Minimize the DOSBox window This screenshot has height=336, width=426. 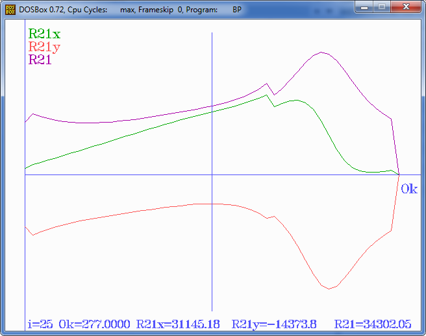[x=364, y=6]
